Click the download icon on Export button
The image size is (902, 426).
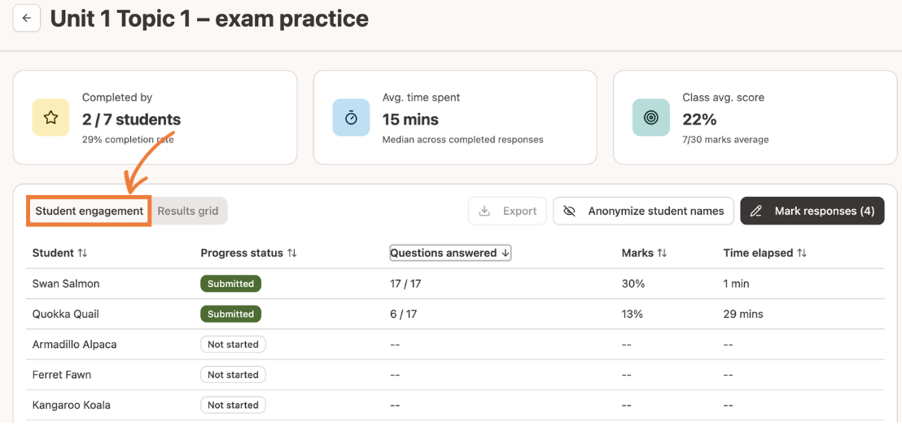[485, 211]
